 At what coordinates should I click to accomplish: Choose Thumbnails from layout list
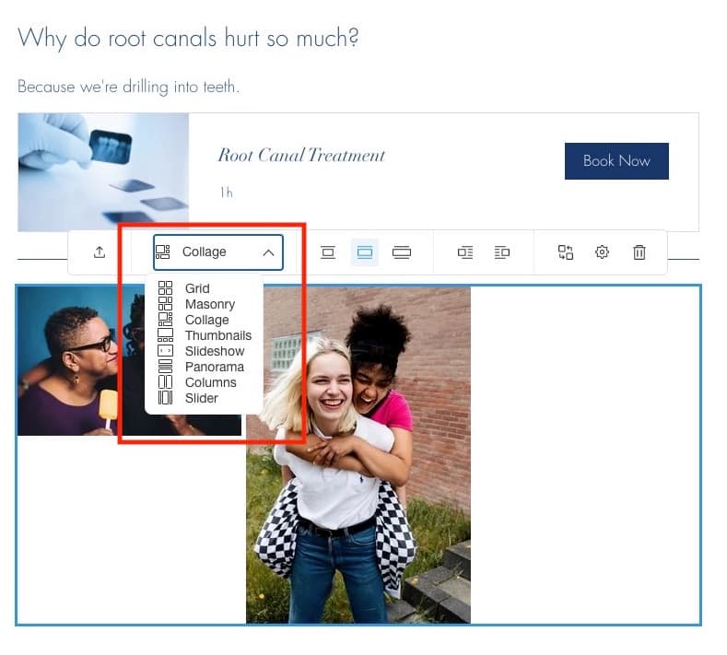point(217,335)
